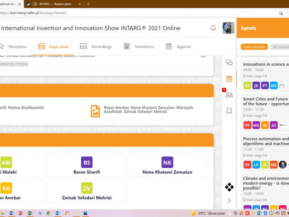The width and height of the screenshot is (289, 217).
Task: Click the diamond-pattern widget icon
Action: coord(229,187)
